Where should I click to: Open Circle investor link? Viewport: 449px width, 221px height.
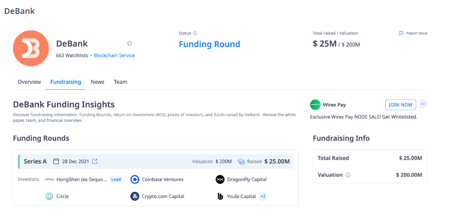pyautogui.click(x=62, y=196)
